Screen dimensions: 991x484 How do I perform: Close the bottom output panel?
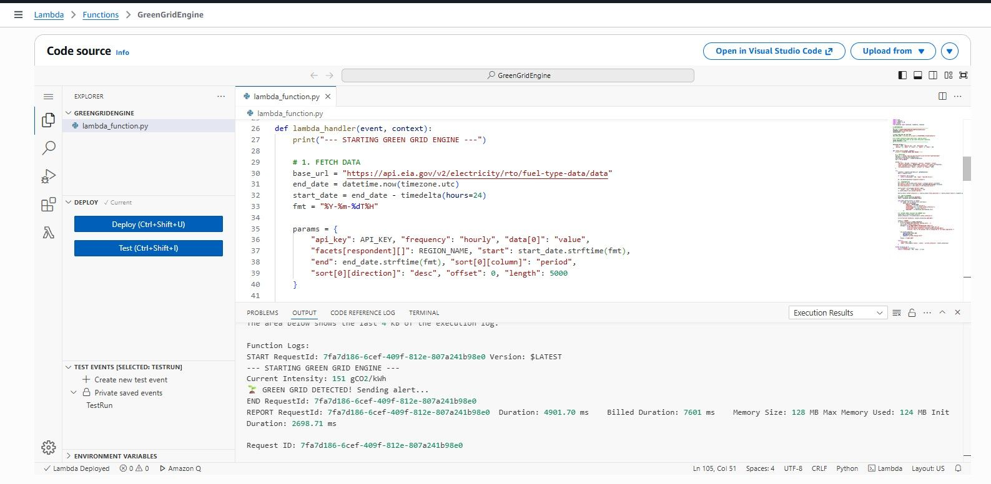[958, 312]
